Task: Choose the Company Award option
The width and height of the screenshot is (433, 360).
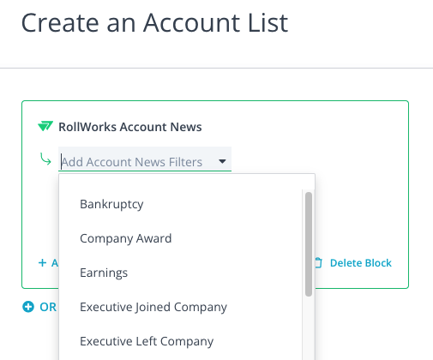Action: 180,238
